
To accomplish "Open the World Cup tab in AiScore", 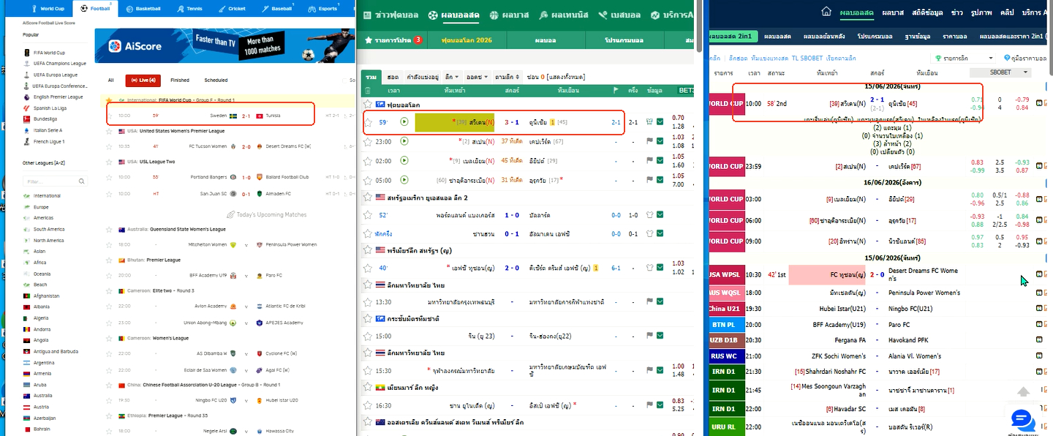I will [x=50, y=9].
